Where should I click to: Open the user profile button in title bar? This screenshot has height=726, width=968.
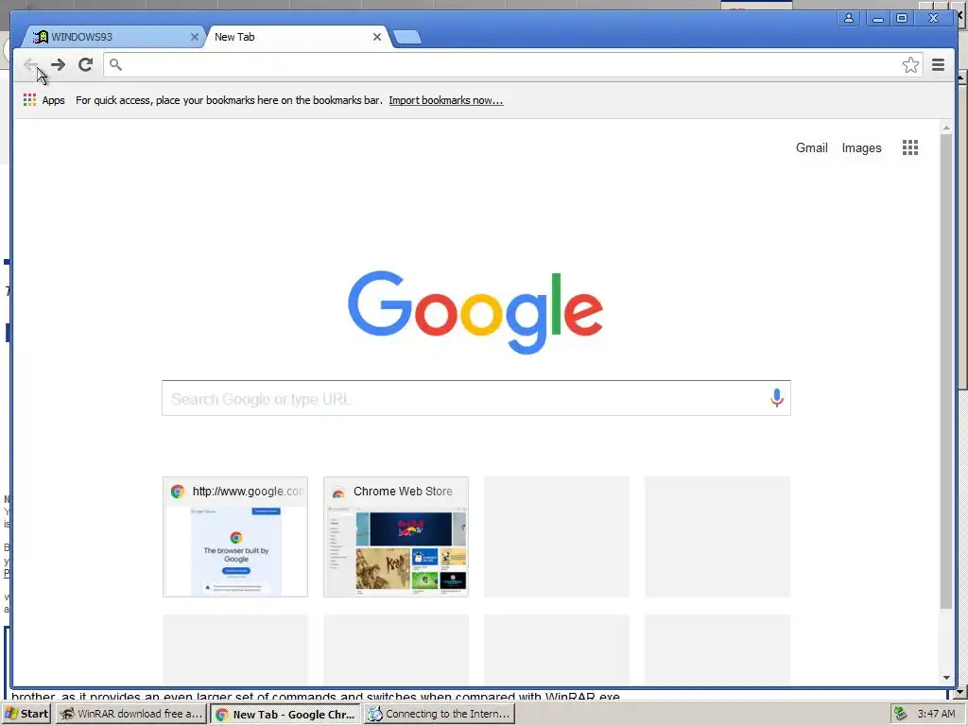pos(849,18)
